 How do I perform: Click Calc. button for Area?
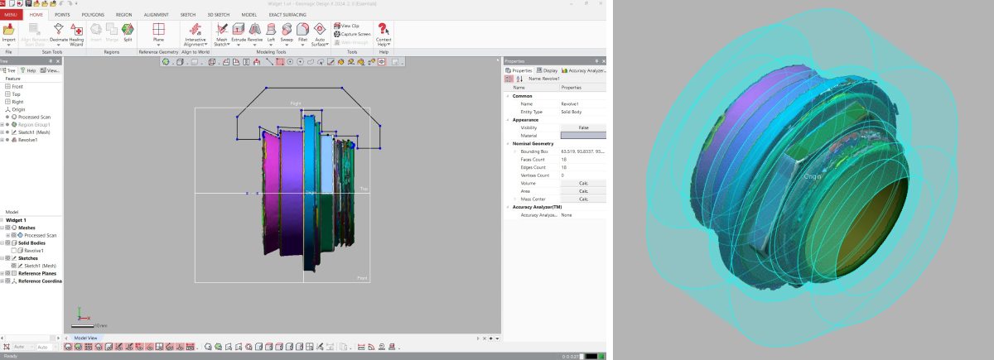(x=583, y=191)
